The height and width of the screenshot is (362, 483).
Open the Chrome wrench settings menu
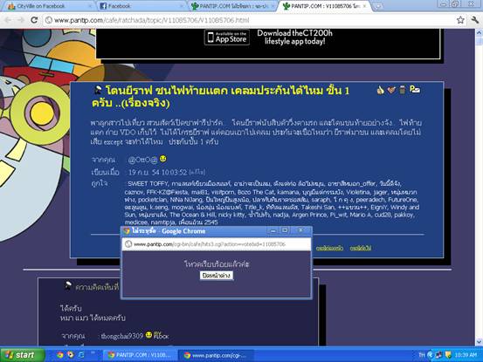pos(474,20)
